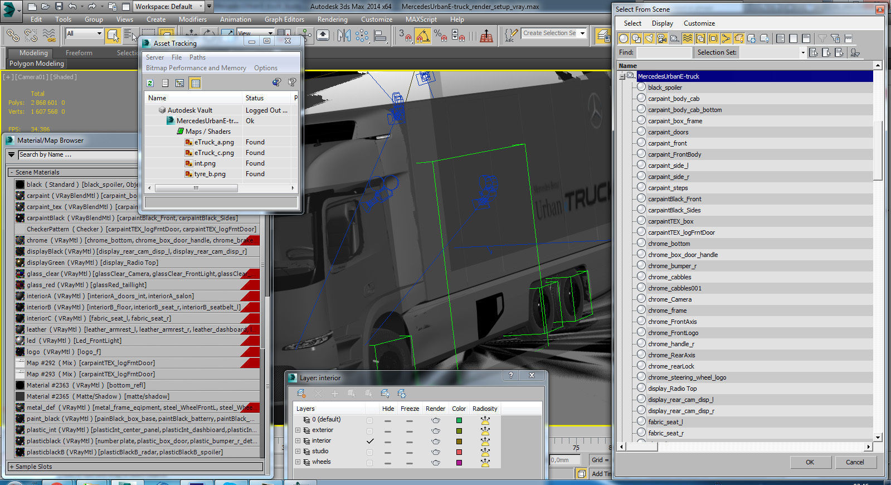Click Save File icon in quick access toolbar
Viewport: 891px width, 485px height.
pyautogui.click(x=59, y=7)
